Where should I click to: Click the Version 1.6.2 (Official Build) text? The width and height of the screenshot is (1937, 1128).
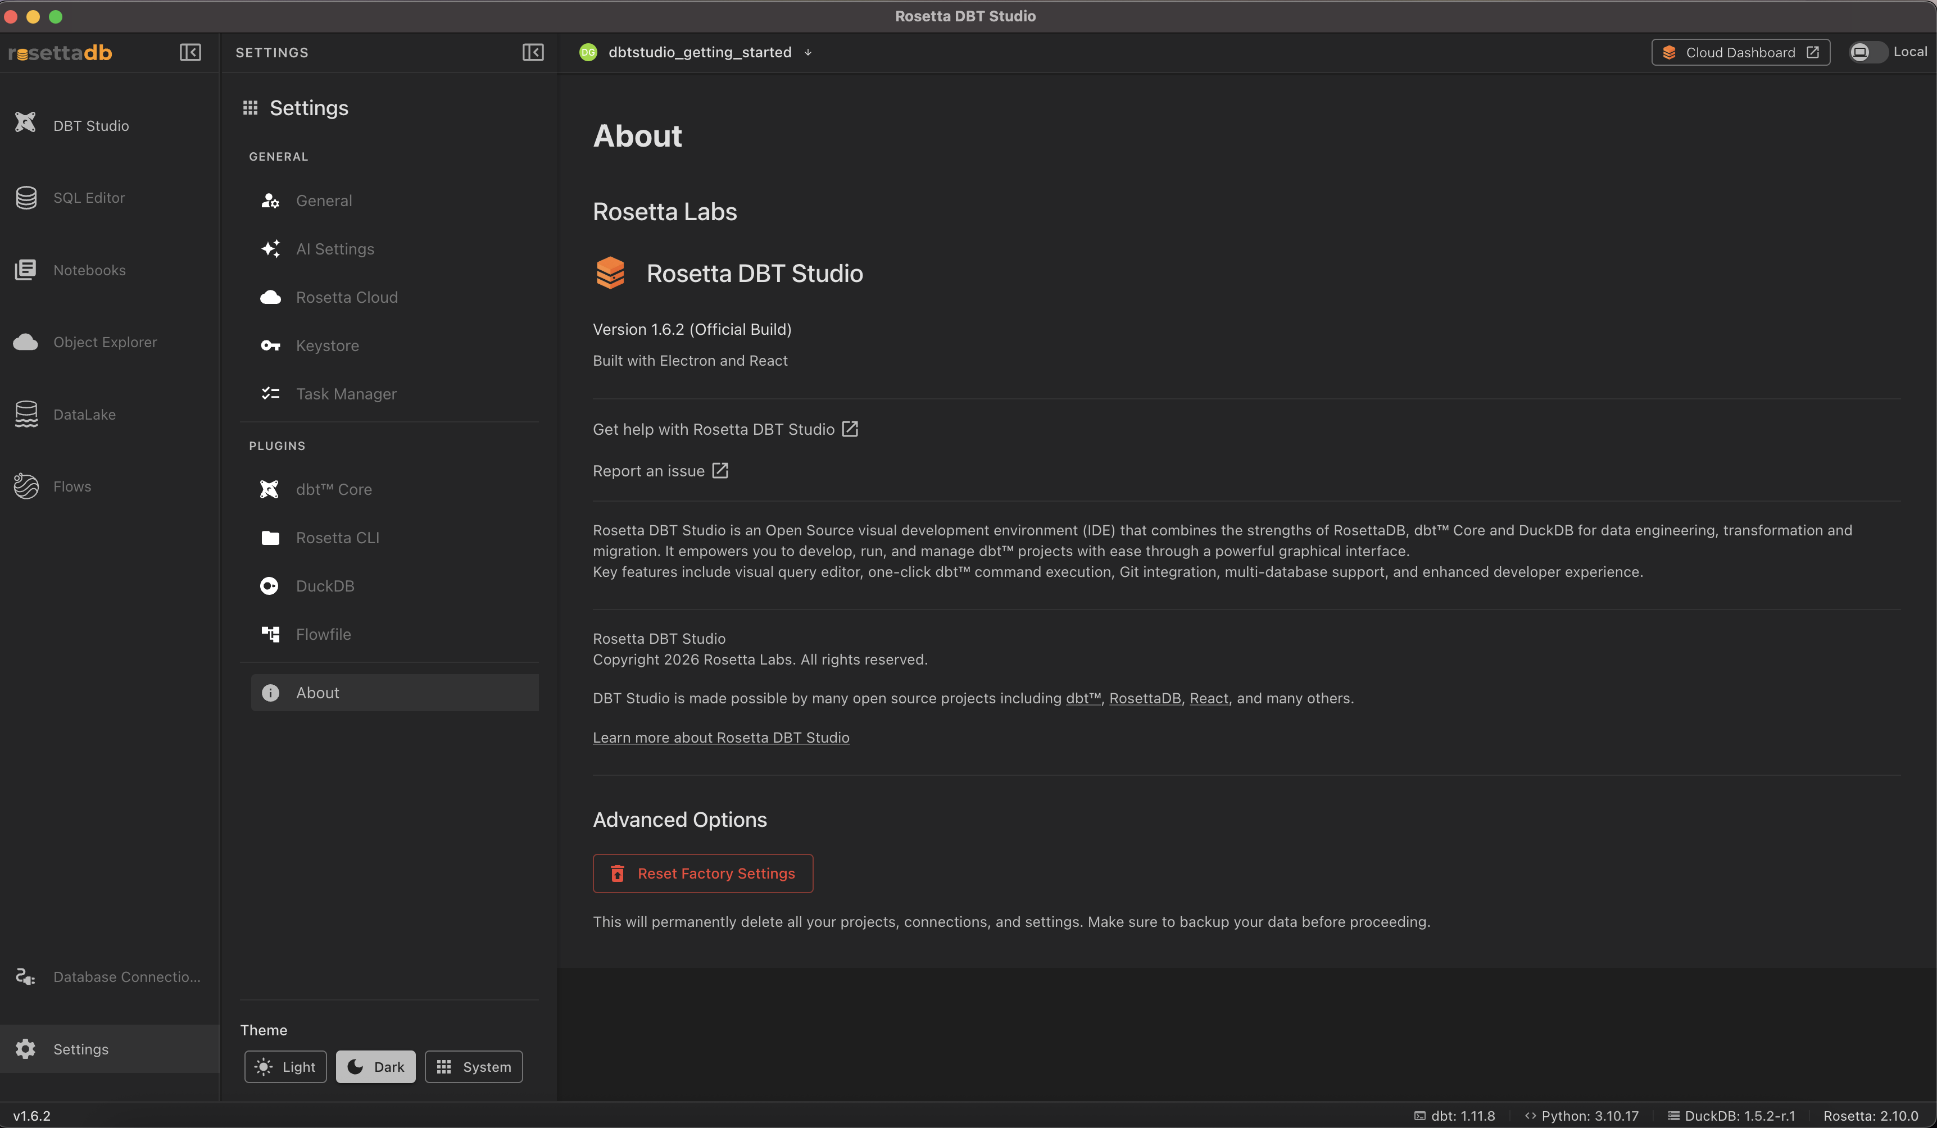(692, 329)
